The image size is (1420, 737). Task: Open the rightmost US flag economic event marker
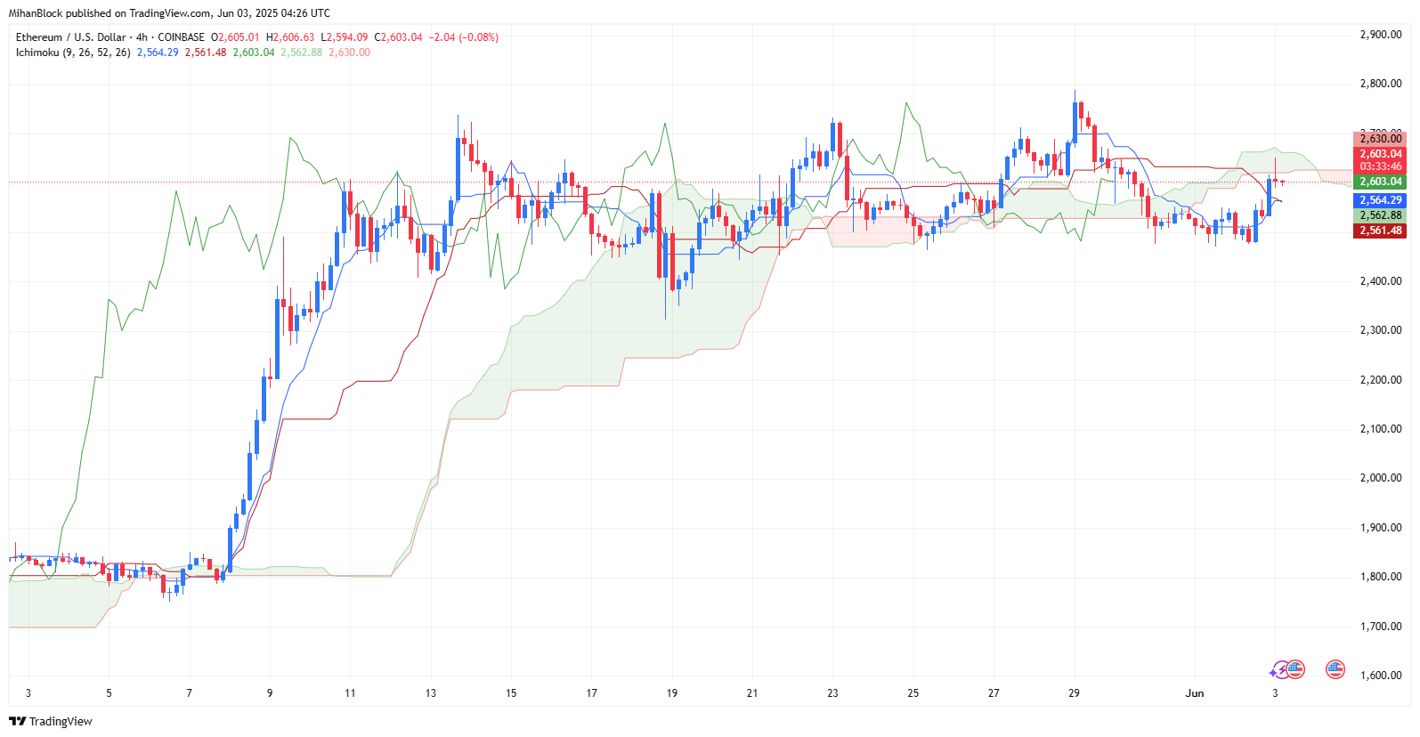[1335, 669]
